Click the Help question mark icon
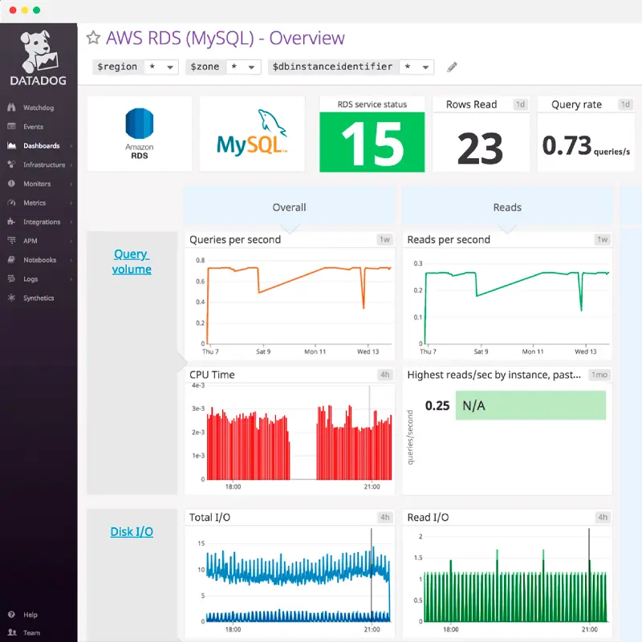Image resolution: width=642 pixels, height=642 pixels. click(x=11, y=614)
